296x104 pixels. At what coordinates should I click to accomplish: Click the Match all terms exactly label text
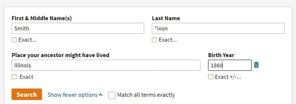pyautogui.click(x=146, y=95)
